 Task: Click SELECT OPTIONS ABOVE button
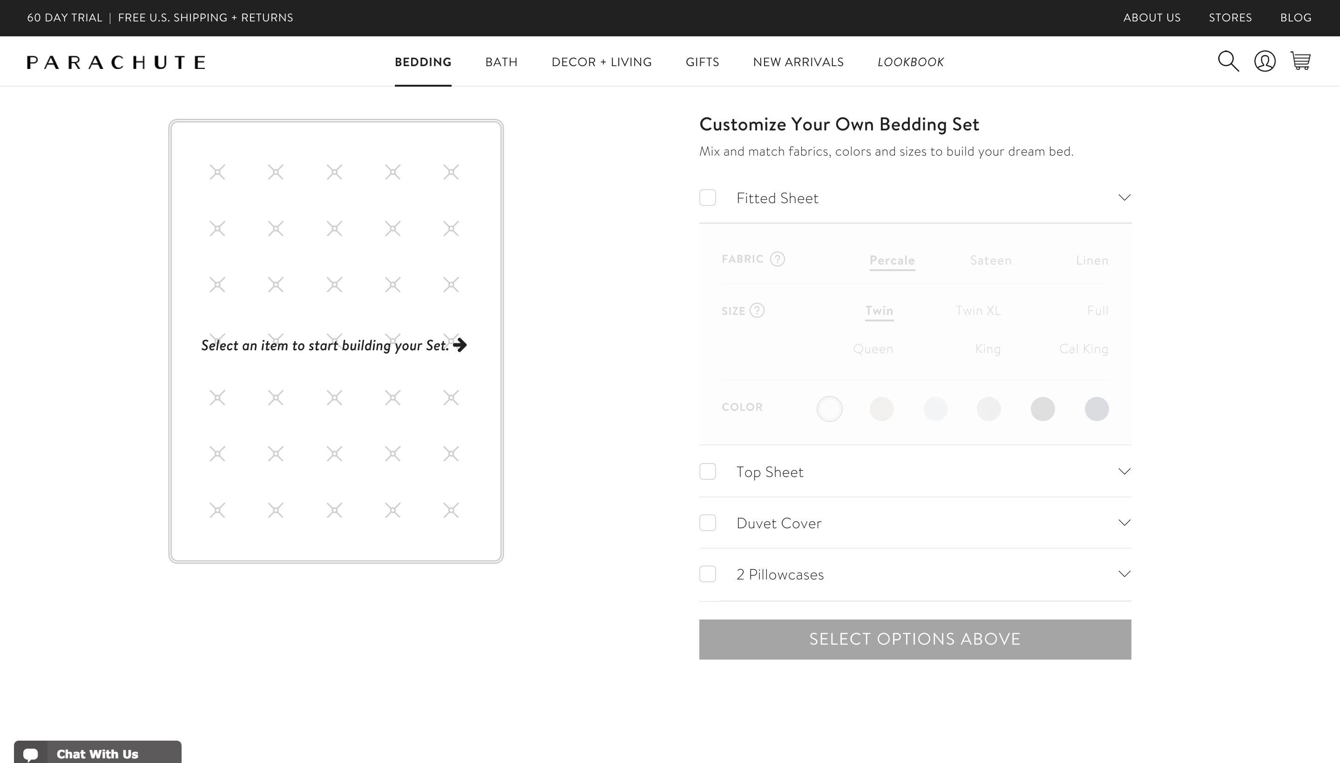click(x=915, y=639)
